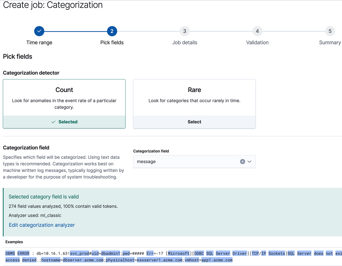This screenshot has height=266, width=342.
Task: Deselect the currently selected Count detector
Action: coord(64,122)
